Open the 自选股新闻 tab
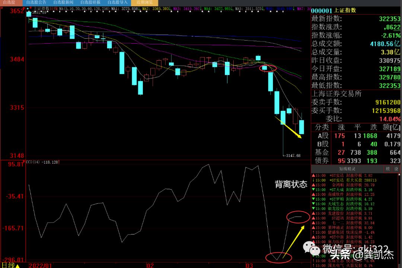This screenshot has height=268, width=402. (x=63, y=2)
